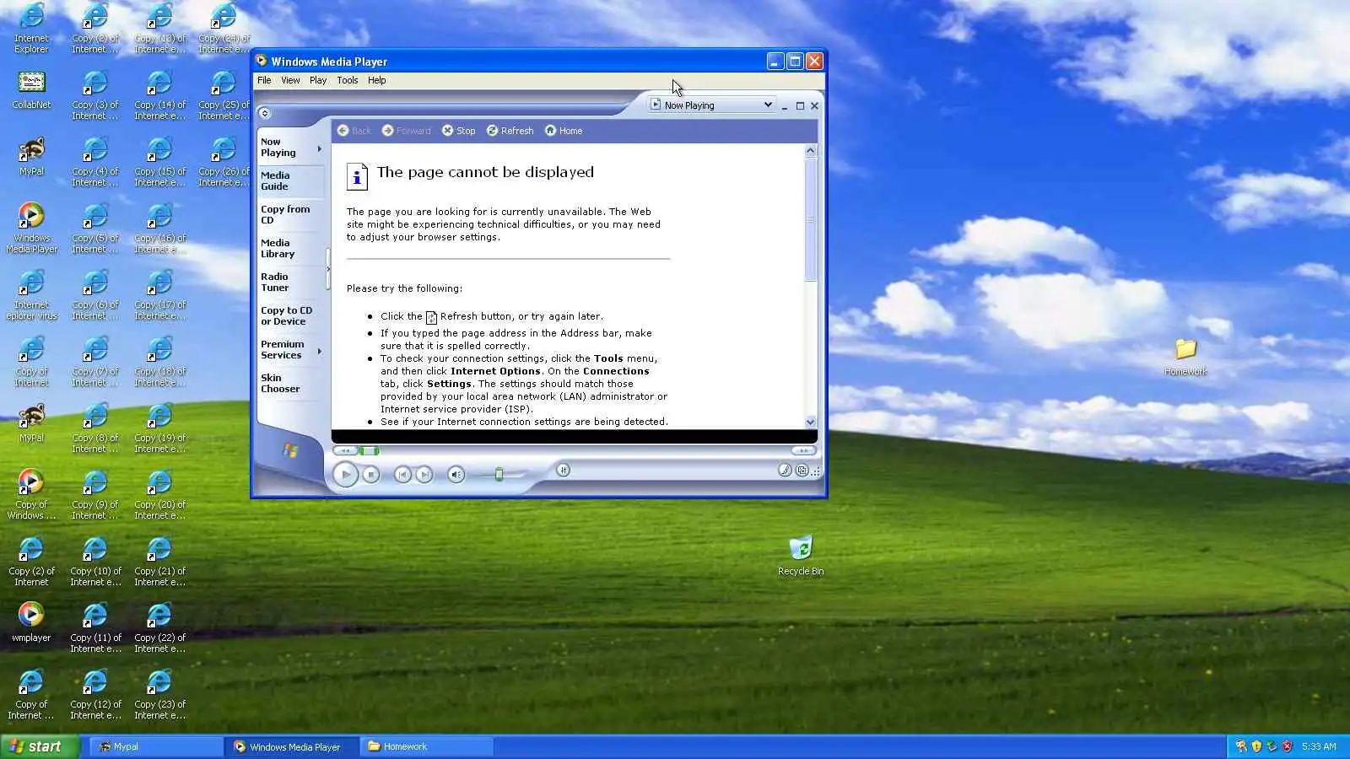The height and width of the screenshot is (759, 1350).
Task: Click the Back navigation button
Action: click(x=354, y=131)
